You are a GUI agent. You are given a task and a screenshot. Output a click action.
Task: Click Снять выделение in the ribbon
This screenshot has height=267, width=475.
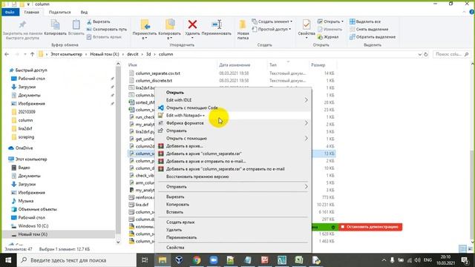coord(369,29)
